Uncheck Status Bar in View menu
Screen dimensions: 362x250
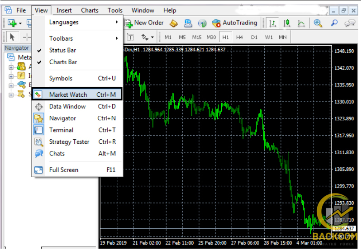pyautogui.click(x=77, y=50)
